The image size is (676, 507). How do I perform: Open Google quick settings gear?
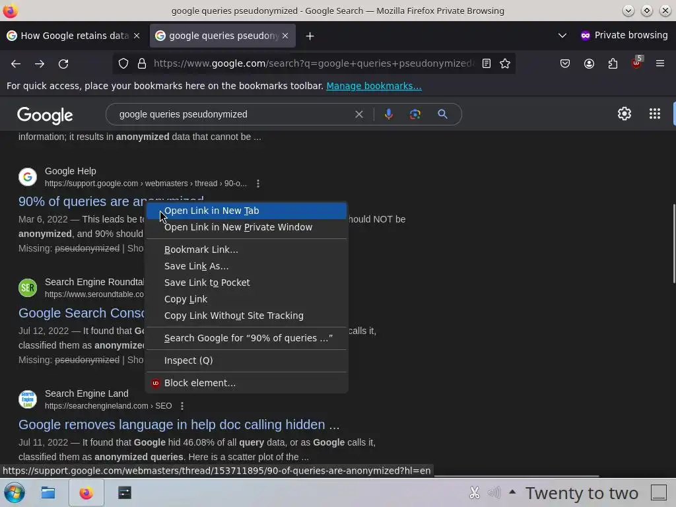pyautogui.click(x=625, y=114)
